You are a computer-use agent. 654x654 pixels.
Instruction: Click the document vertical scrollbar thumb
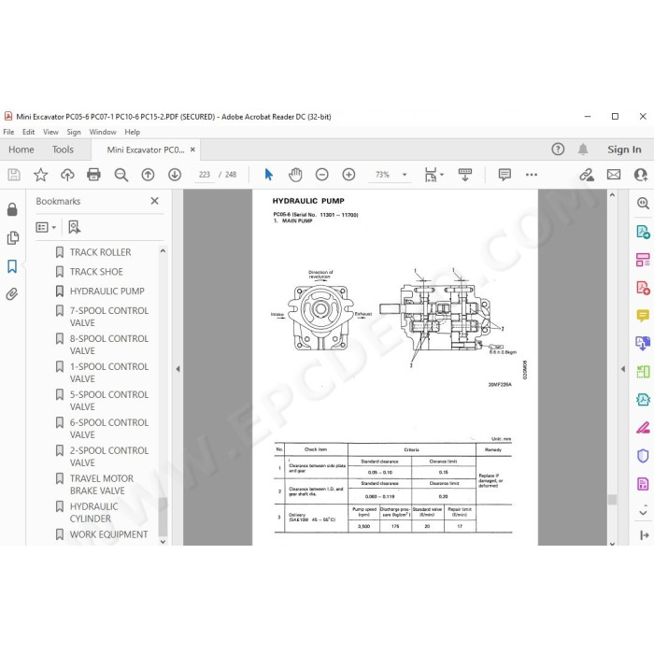[612, 499]
